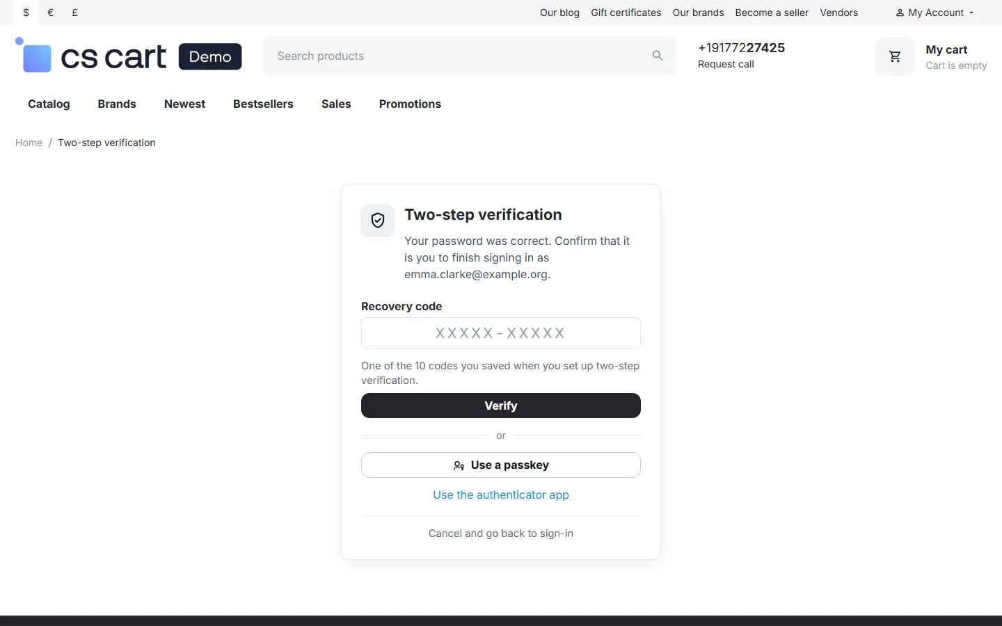Open the shopping cart icon
The width and height of the screenshot is (1002, 626).
coord(895,56)
